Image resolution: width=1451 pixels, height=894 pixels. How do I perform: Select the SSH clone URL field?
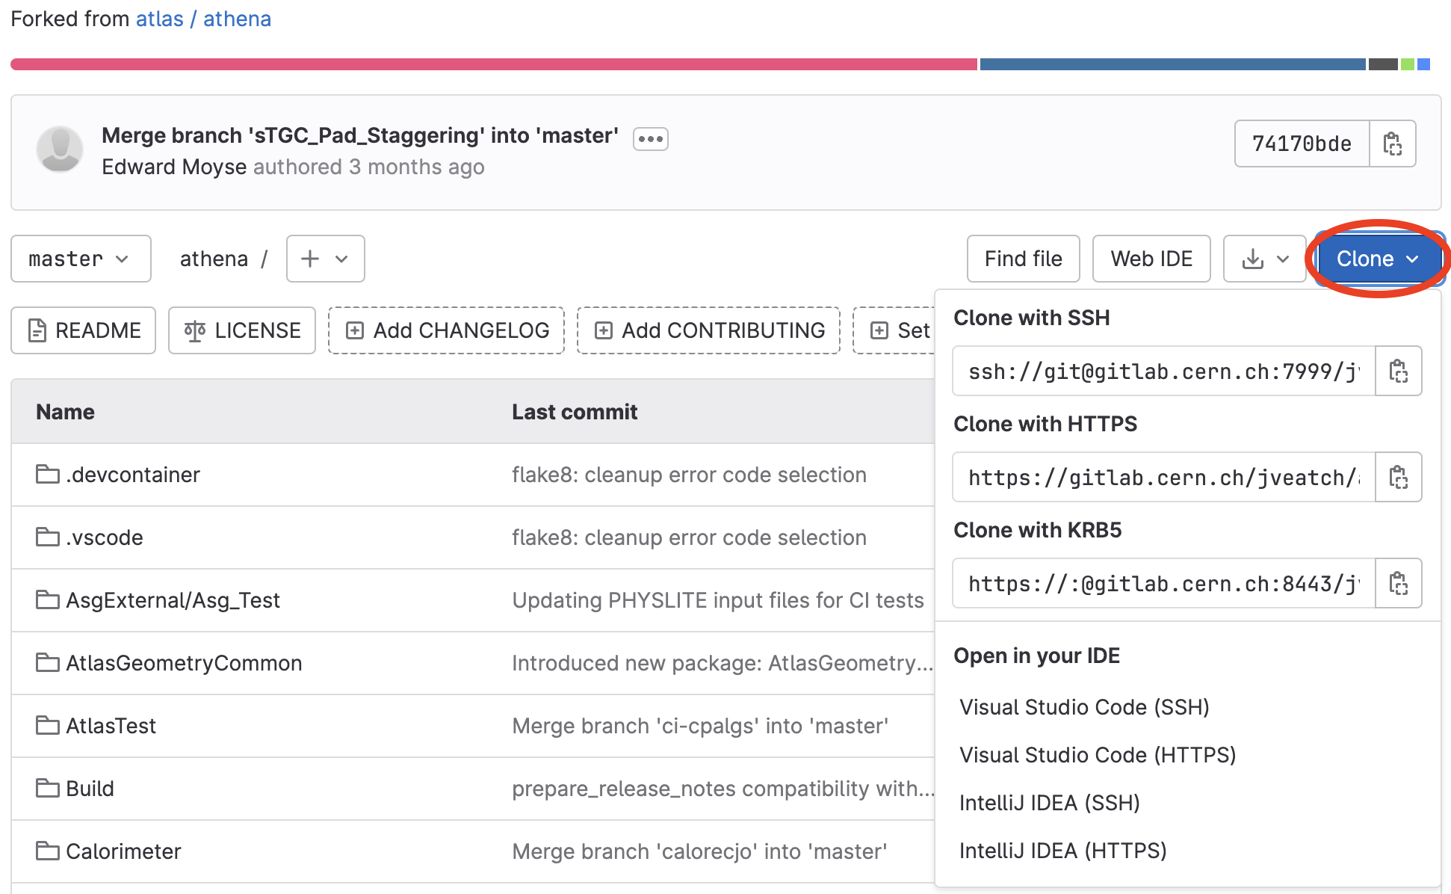coord(1164,371)
